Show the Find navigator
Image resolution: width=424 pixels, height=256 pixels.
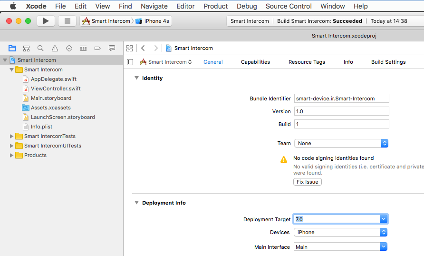[x=40, y=48]
